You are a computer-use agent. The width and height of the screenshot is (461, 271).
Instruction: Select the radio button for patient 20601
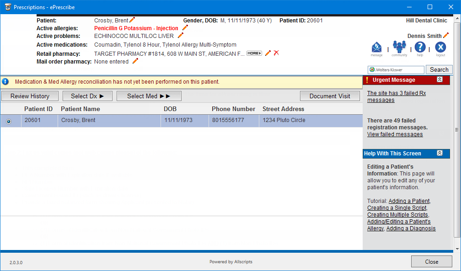pos(9,121)
